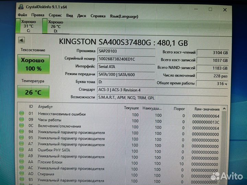The width and height of the screenshot is (247, 185).
Task: Open the Диск menu
Action: [x=82, y=16]
